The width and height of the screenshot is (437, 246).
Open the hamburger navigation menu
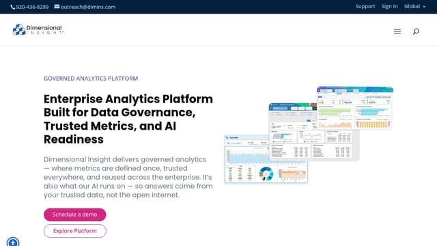tap(397, 31)
